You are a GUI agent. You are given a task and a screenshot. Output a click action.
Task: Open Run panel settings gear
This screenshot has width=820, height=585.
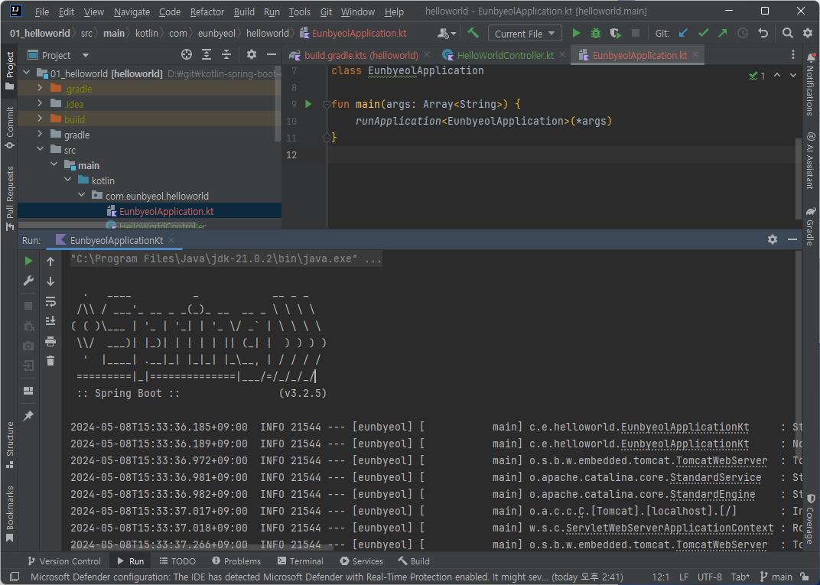point(773,239)
